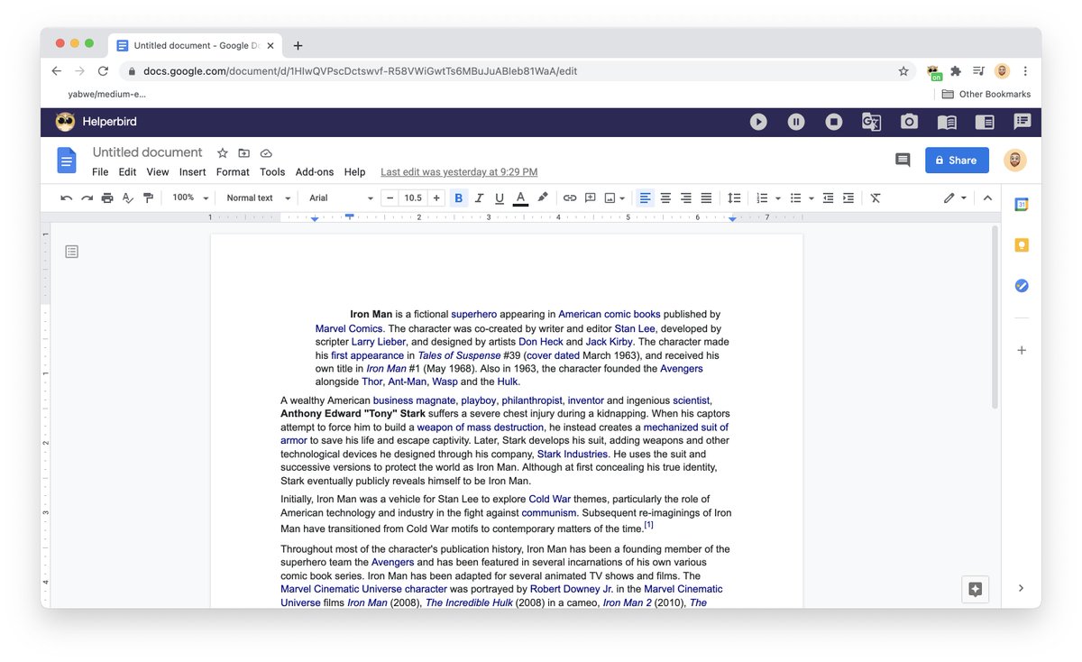Click Helperbird play button

point(758,122)
